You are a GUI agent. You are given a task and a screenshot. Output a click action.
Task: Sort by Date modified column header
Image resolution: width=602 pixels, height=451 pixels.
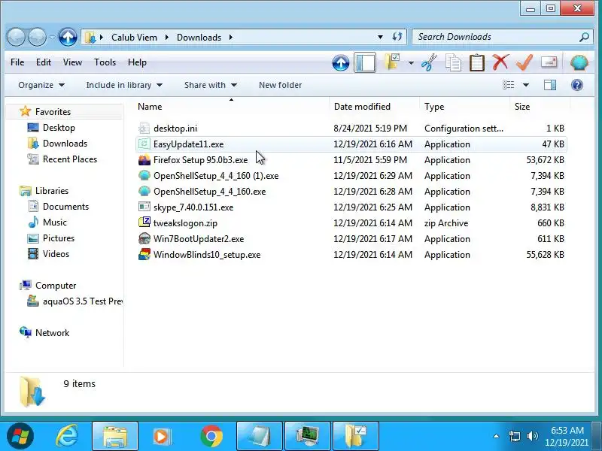pyautogui.click(x=374, y=107)
